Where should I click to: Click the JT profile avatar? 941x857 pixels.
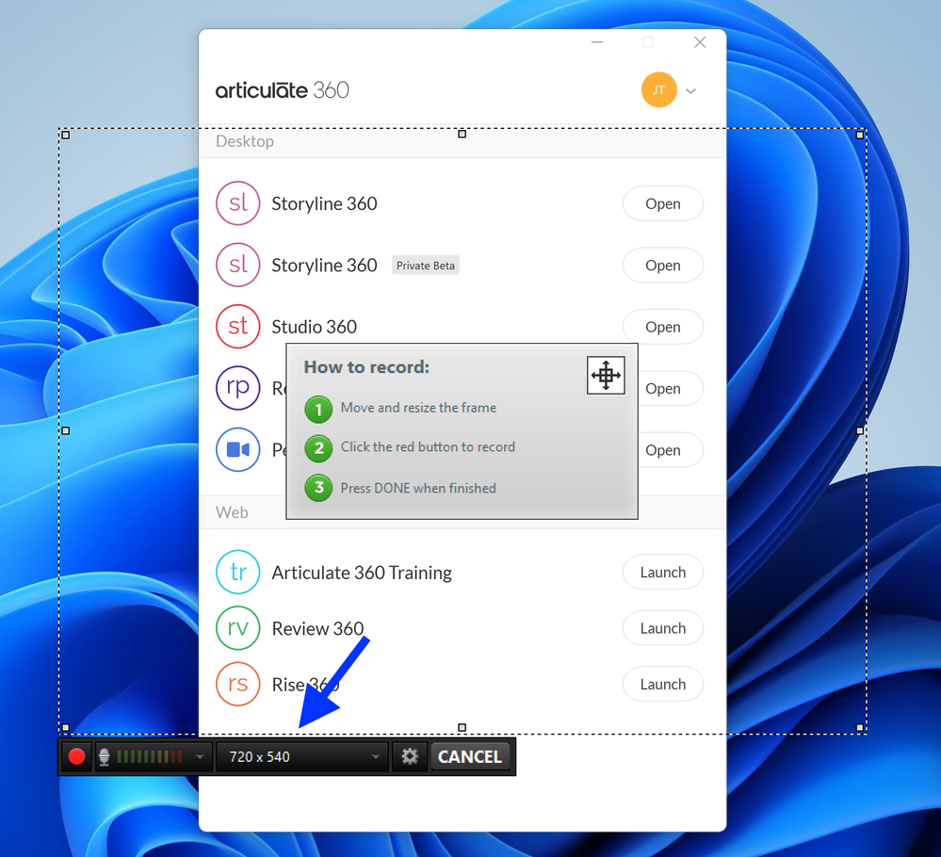coord(658,90)
